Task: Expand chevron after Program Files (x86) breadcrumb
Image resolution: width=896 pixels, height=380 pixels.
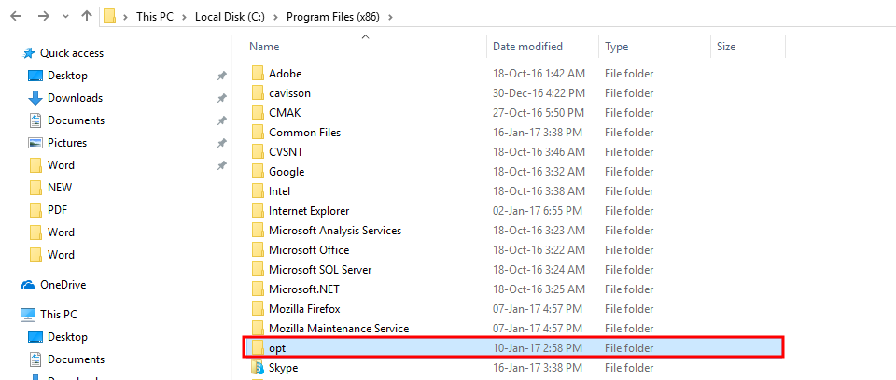Action: tap(391, 17)
